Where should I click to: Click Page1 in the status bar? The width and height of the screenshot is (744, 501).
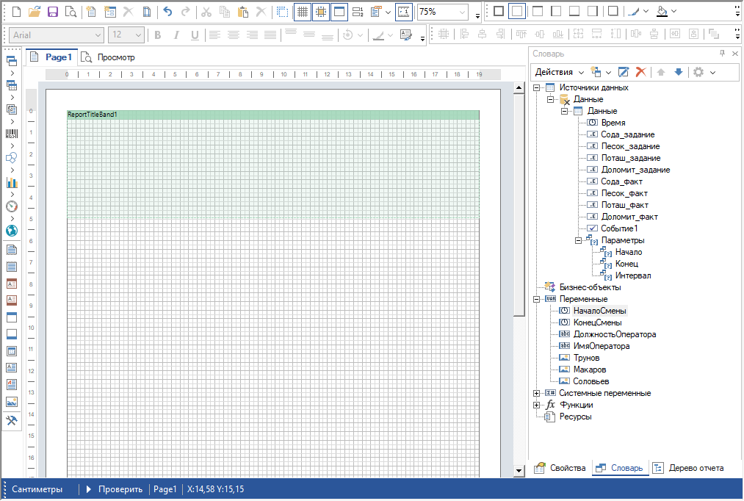coord(165,489)
